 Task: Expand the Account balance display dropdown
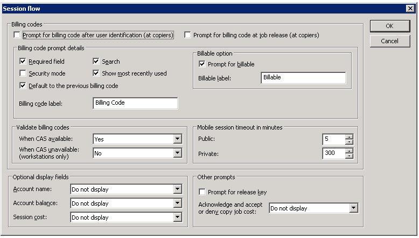(x=178, y=203)
